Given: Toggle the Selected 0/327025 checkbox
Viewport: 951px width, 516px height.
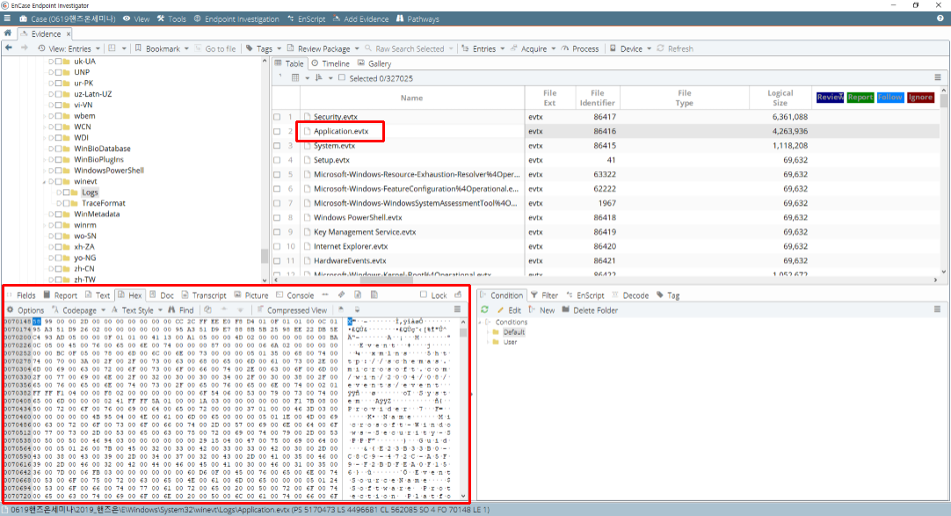Looking at the screenshot, I should tap(342, 77).
